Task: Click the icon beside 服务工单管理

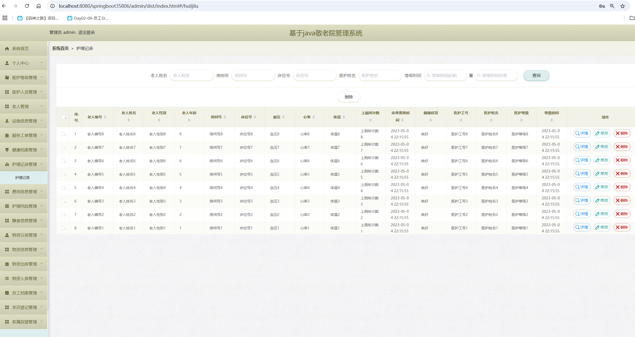Action: [x=7, y=135]
